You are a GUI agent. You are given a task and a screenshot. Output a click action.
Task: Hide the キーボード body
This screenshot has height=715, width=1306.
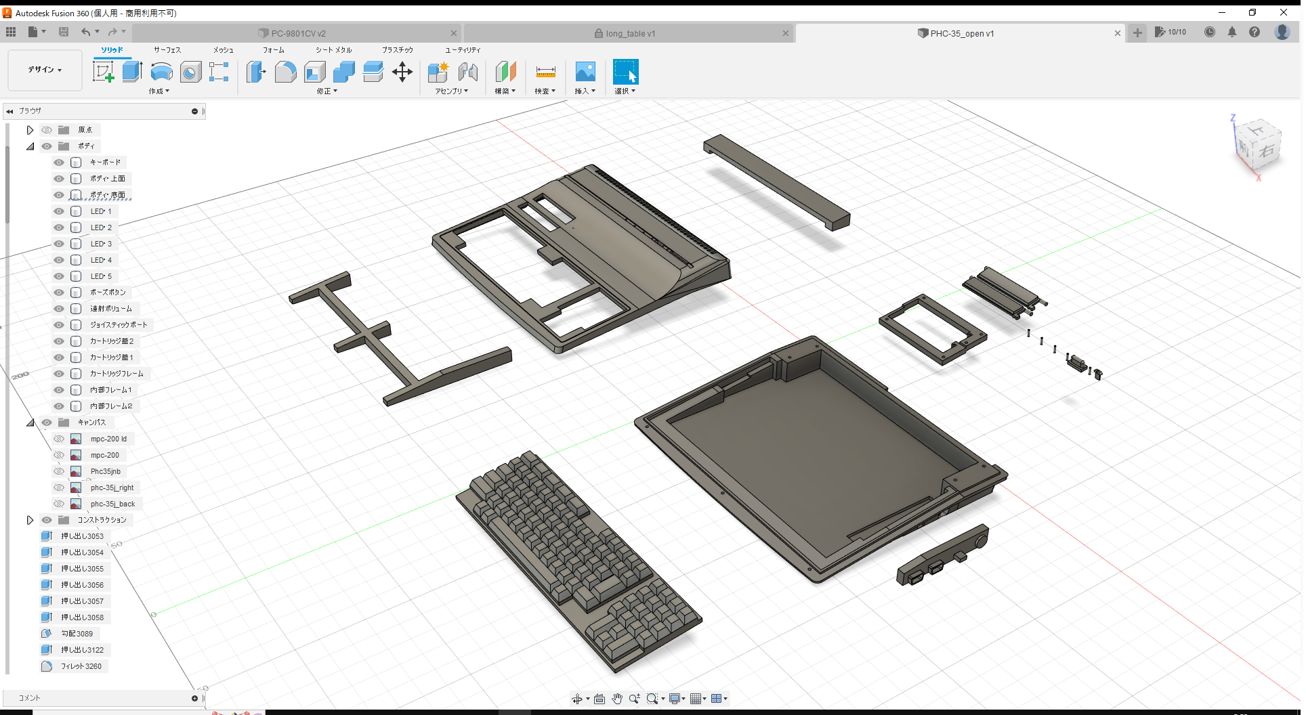[58, 162]
